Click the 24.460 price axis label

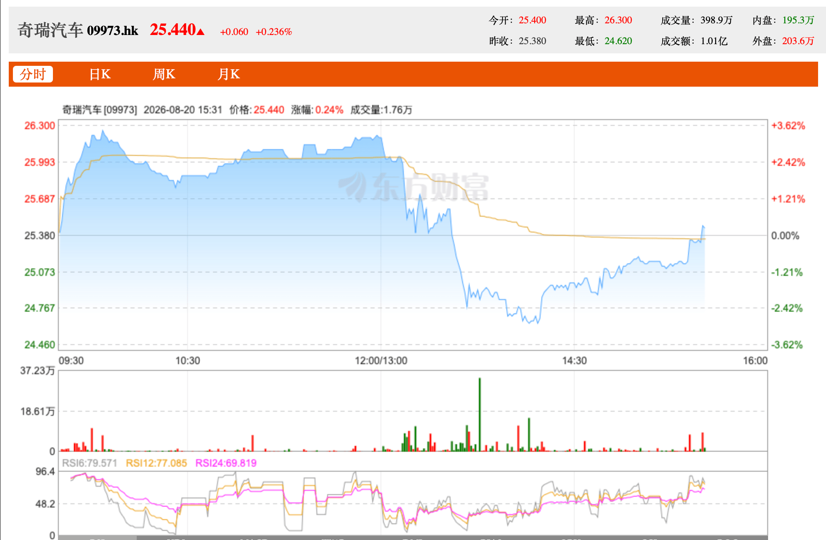[40, 345]
